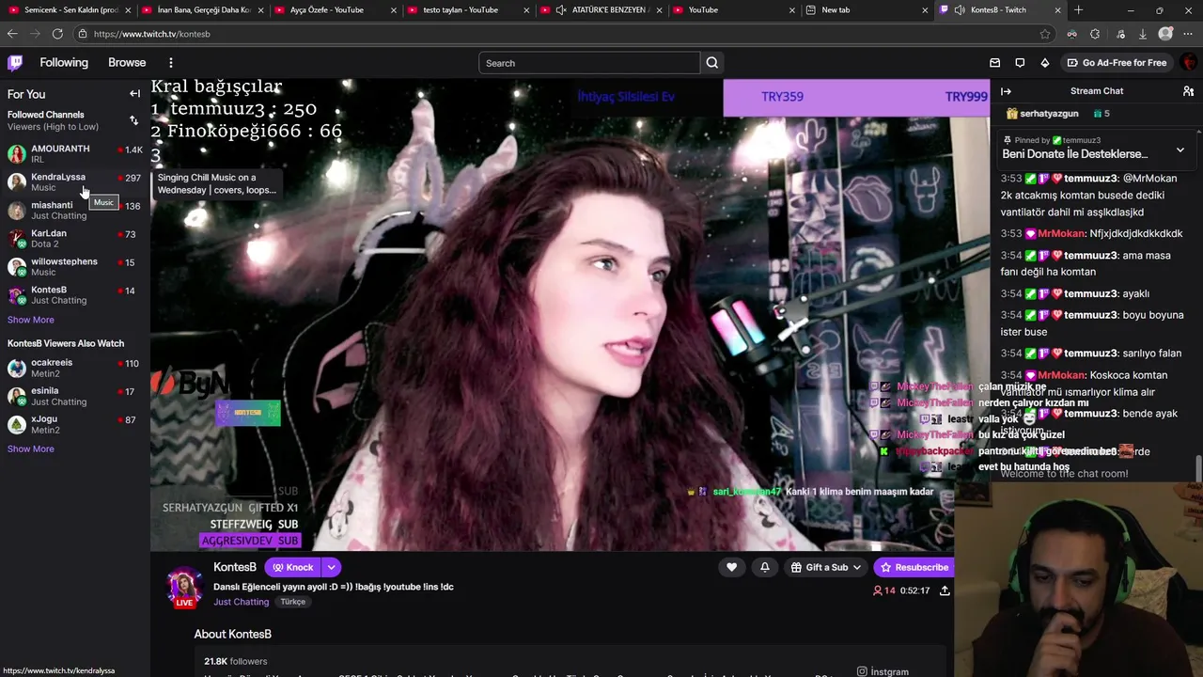Image resolution: width=1203 pixels, height=677 pixels.
Task: Open the Following navigation item
Action: 64,63
